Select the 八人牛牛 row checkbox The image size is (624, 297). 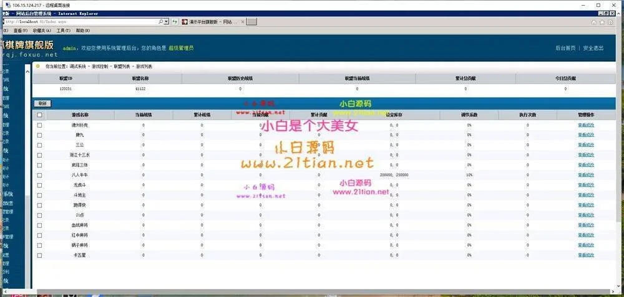[40, 175]
